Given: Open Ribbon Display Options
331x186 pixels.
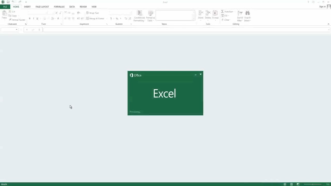Looking at the screenshot, I should (313, 2).
